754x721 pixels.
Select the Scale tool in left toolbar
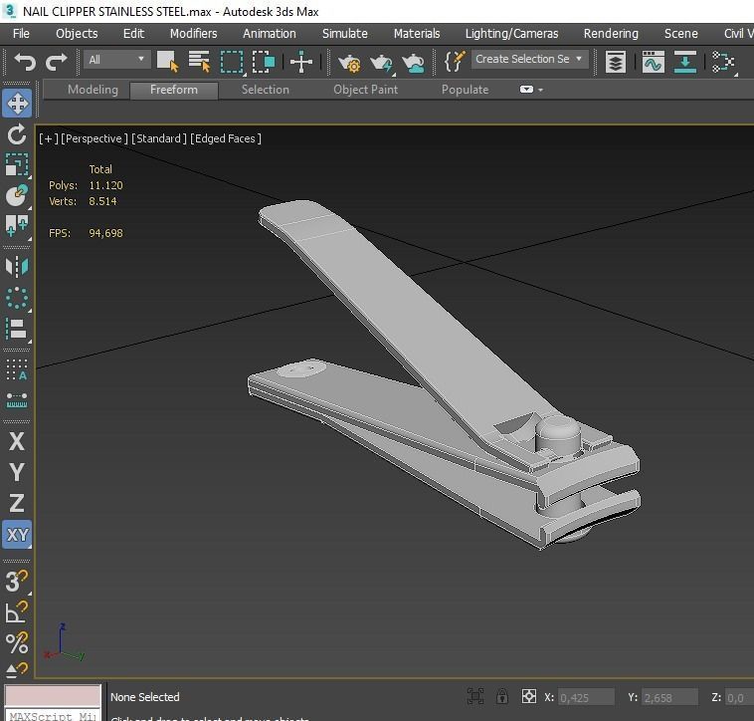17,164
